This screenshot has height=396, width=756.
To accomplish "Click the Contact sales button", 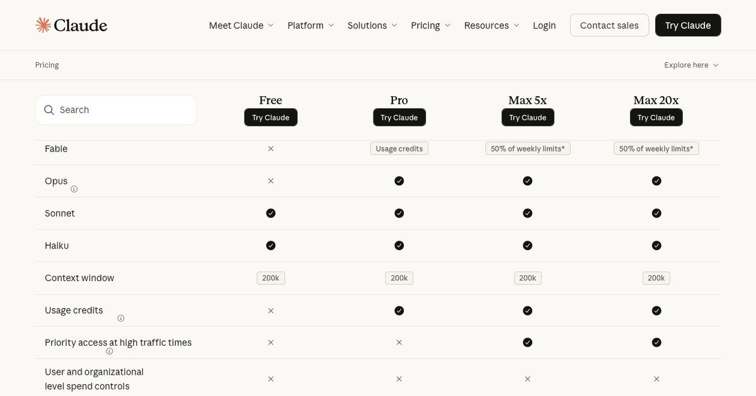I will coord(609,25).
